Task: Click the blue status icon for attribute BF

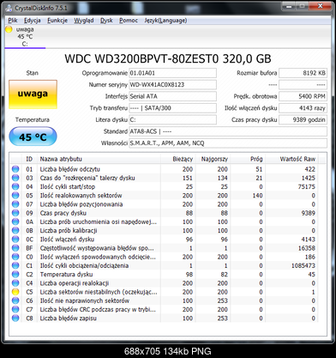Action: click(x=15, y=248)
